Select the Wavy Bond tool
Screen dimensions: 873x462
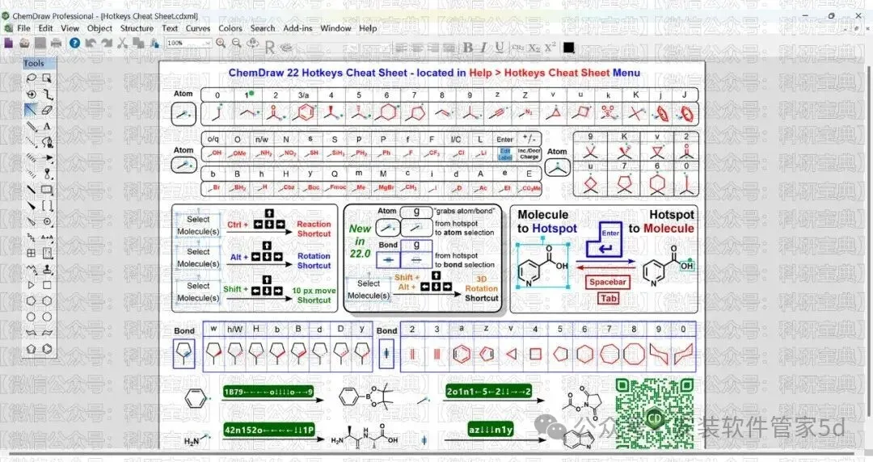tap(32, 237)
